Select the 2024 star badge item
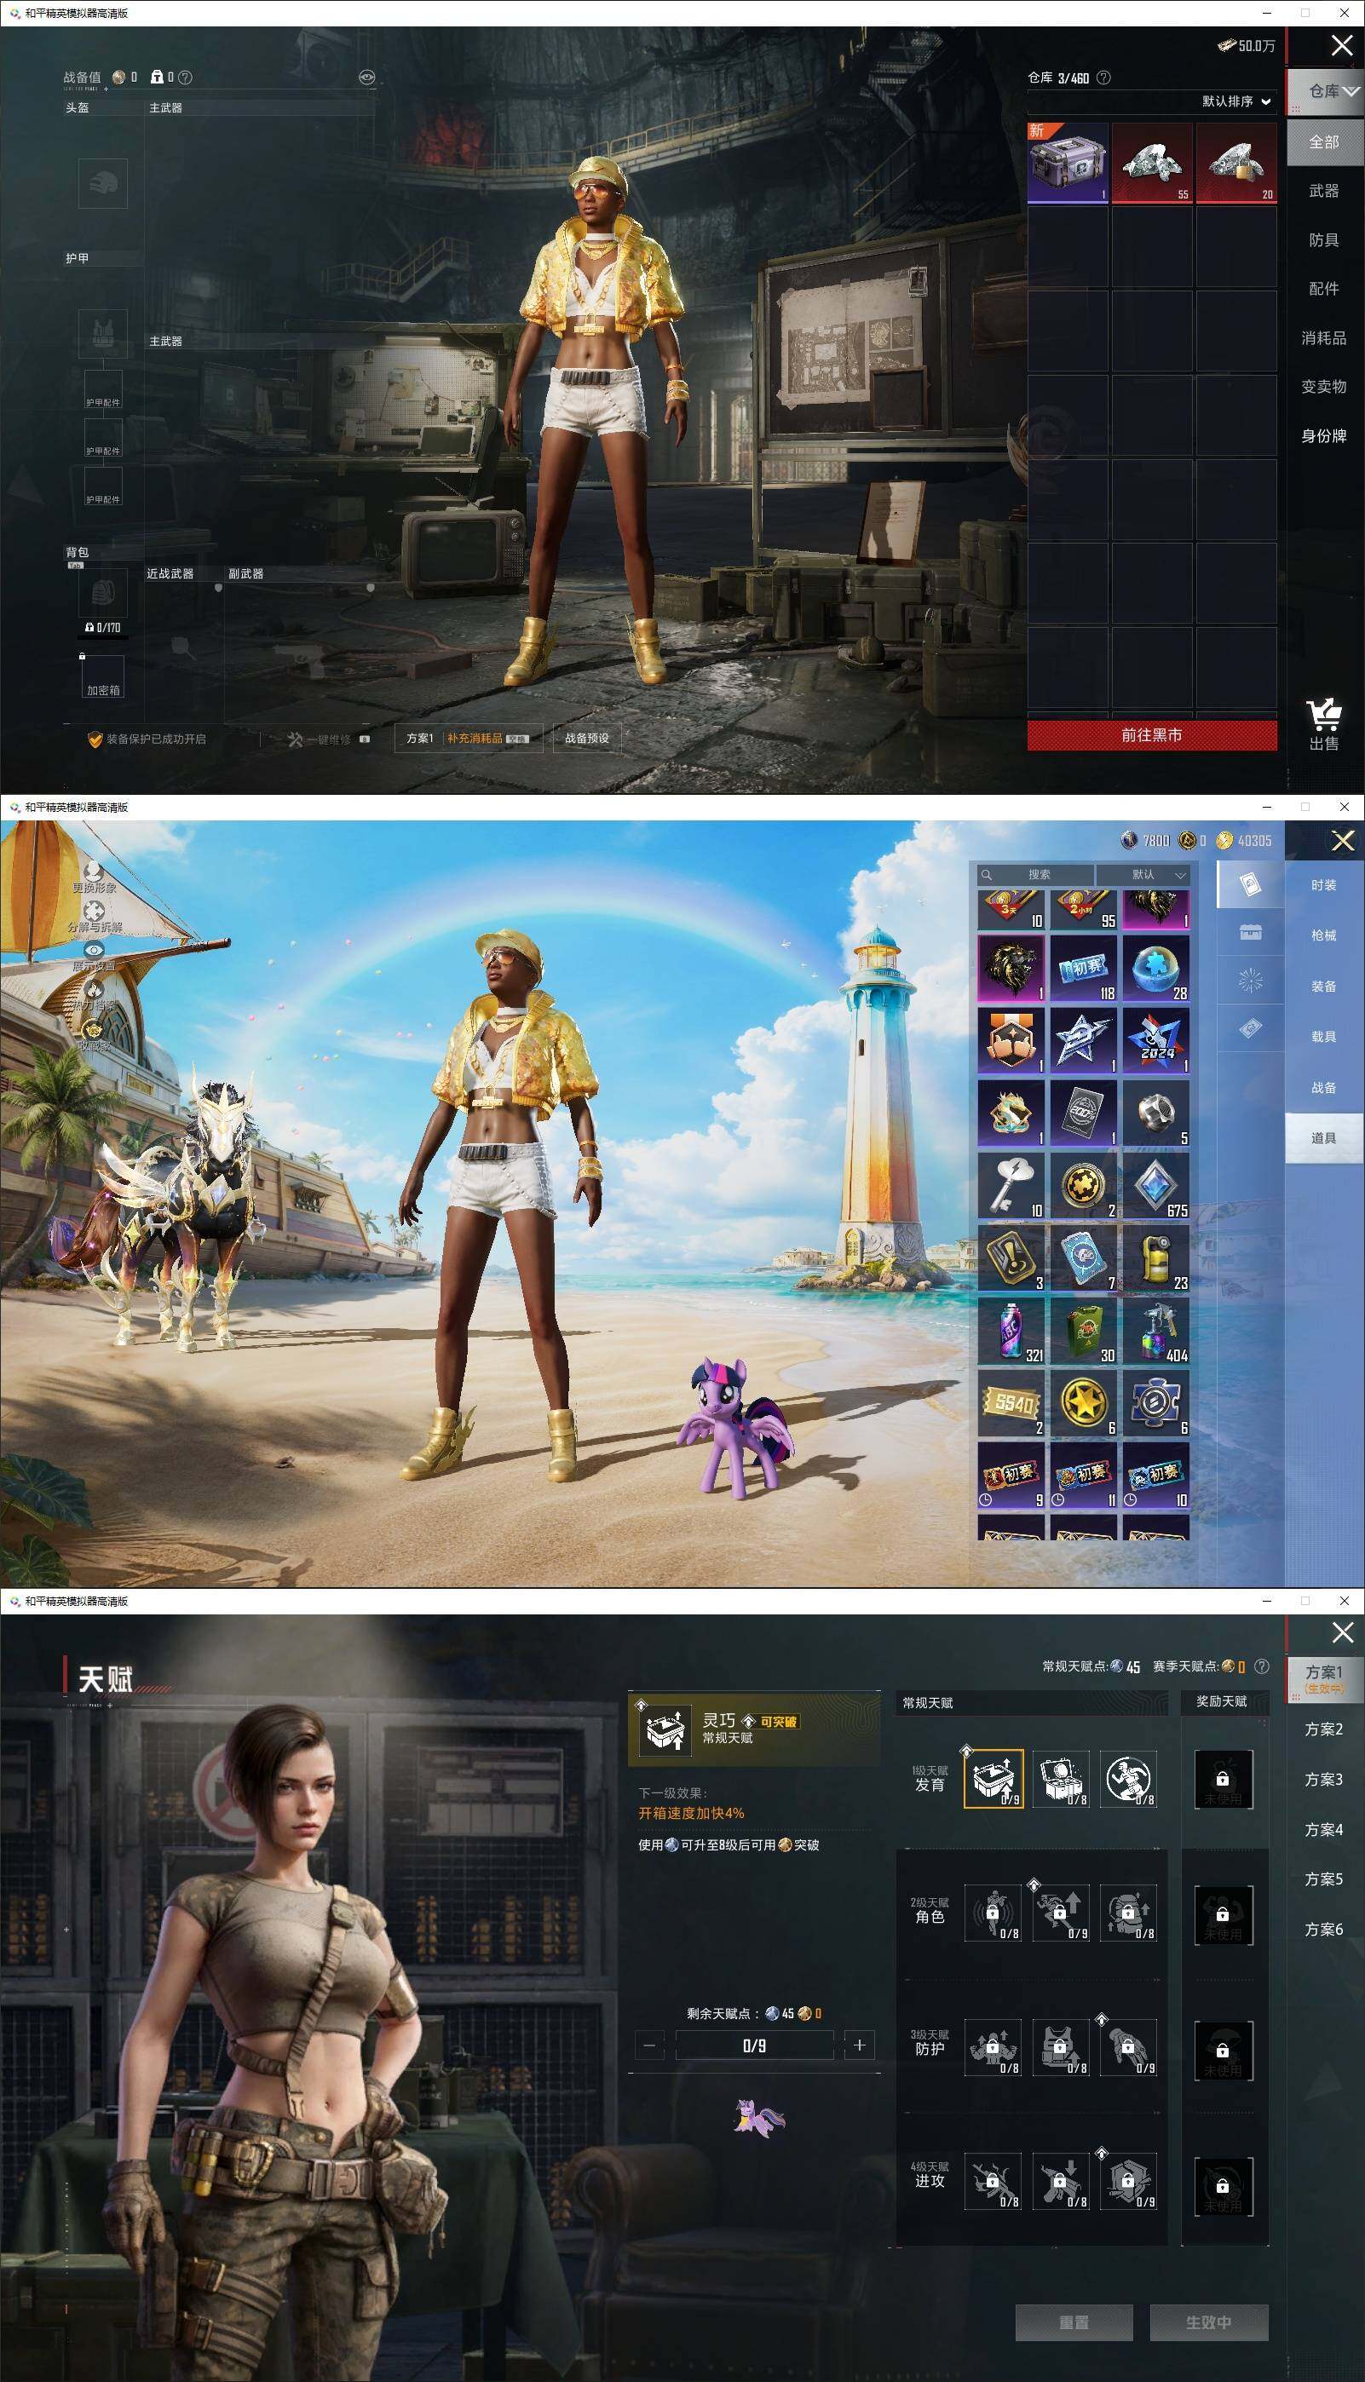The width and height of the screenshot is (1365, 2382). 1156,1040
